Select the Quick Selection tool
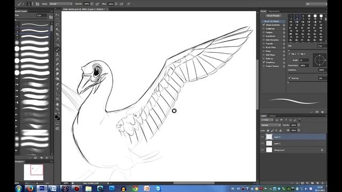Screen dimensions: 342x192 point(57,30)
